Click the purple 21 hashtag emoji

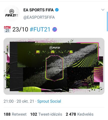55,29
